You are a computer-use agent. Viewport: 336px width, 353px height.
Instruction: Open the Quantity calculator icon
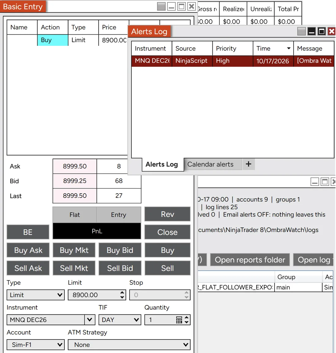(179, 320)
